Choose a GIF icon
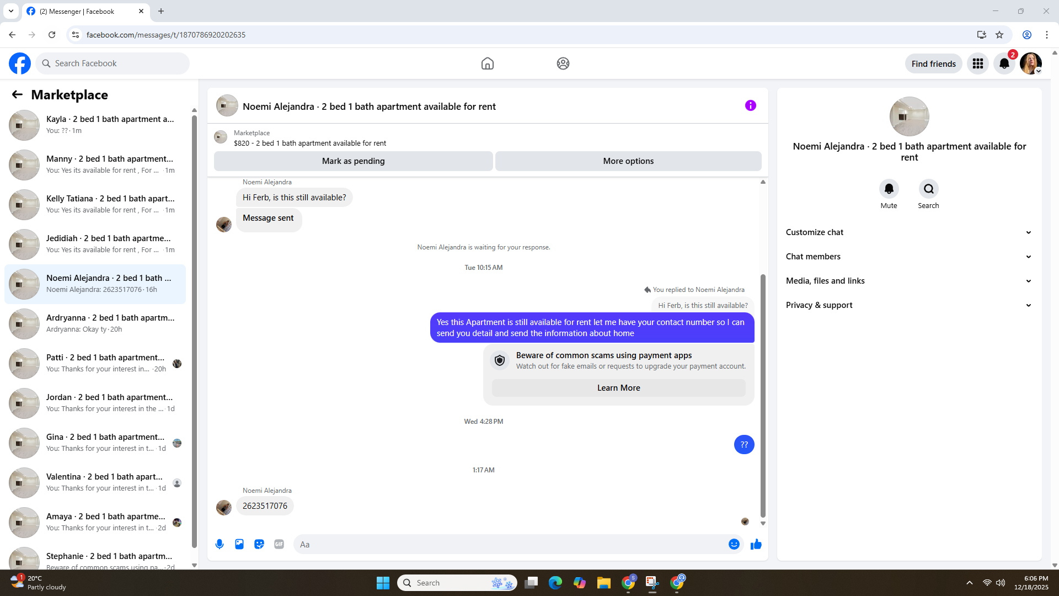Image resolution: width=1059 pixels, height=596 pixels. tap(279, 545)
